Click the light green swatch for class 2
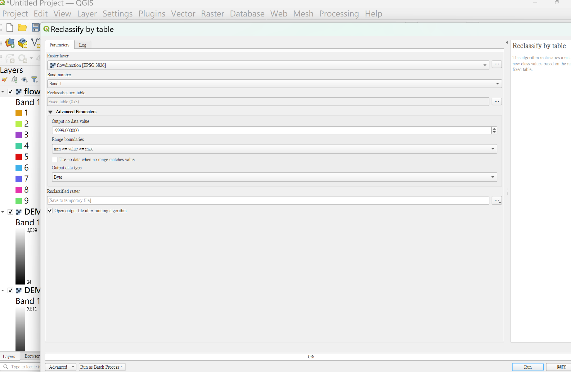 (x=19, y=124)
